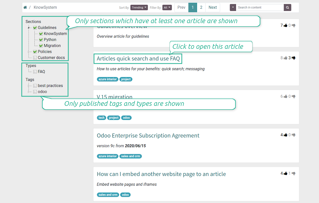This screenshot has height=203, width=319.
Task: Select the Guidelines section label
Action: coord(47,28)
